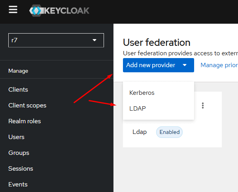The image size is (238, 192).
Task: Click the Keycloak logo
Action: click(x=59, y=10)
